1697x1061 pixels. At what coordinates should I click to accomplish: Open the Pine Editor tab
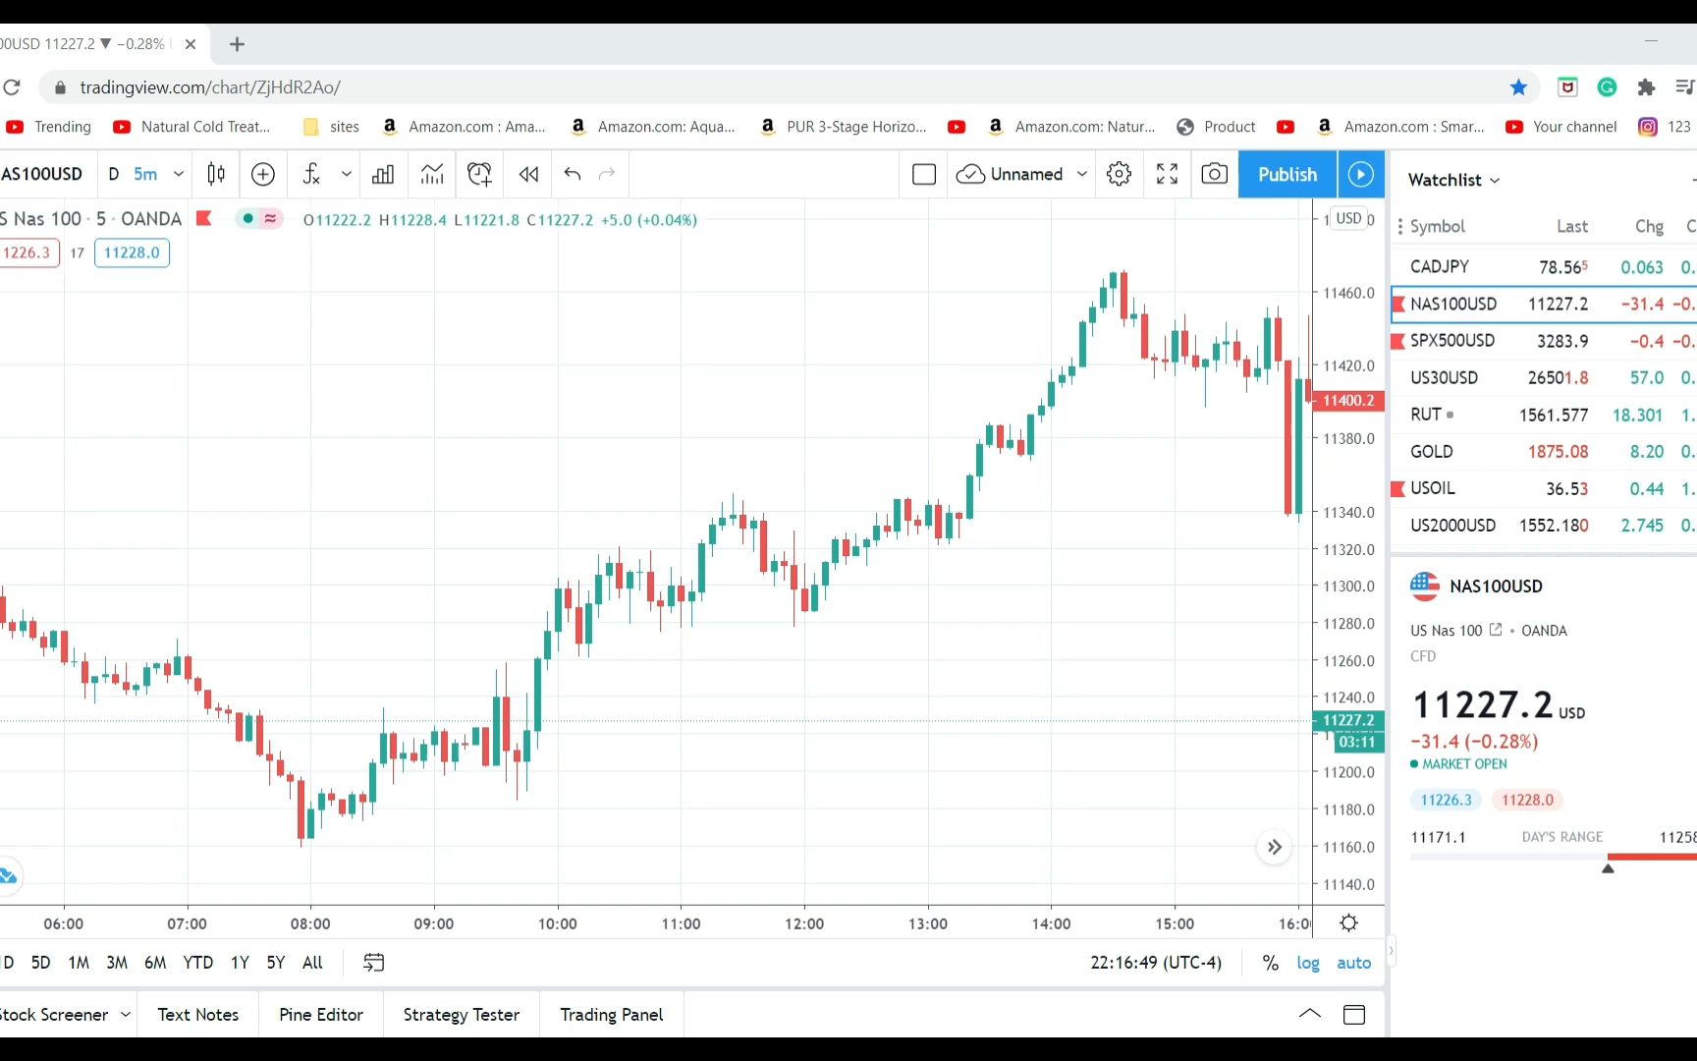click(x=321, y=1015)
